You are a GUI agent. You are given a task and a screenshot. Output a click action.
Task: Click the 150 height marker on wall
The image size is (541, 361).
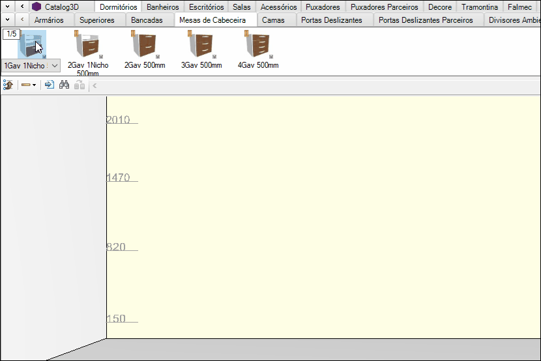click(116, 318)
